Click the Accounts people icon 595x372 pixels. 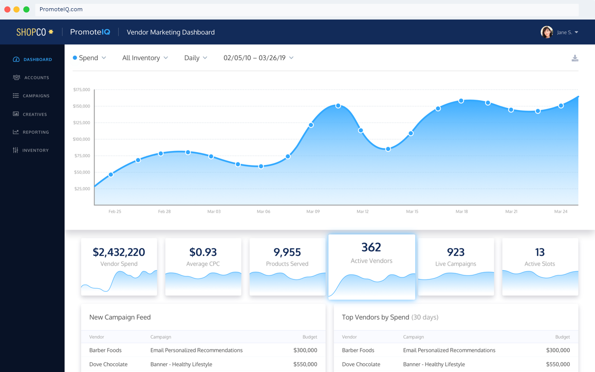tap(16, 78)
